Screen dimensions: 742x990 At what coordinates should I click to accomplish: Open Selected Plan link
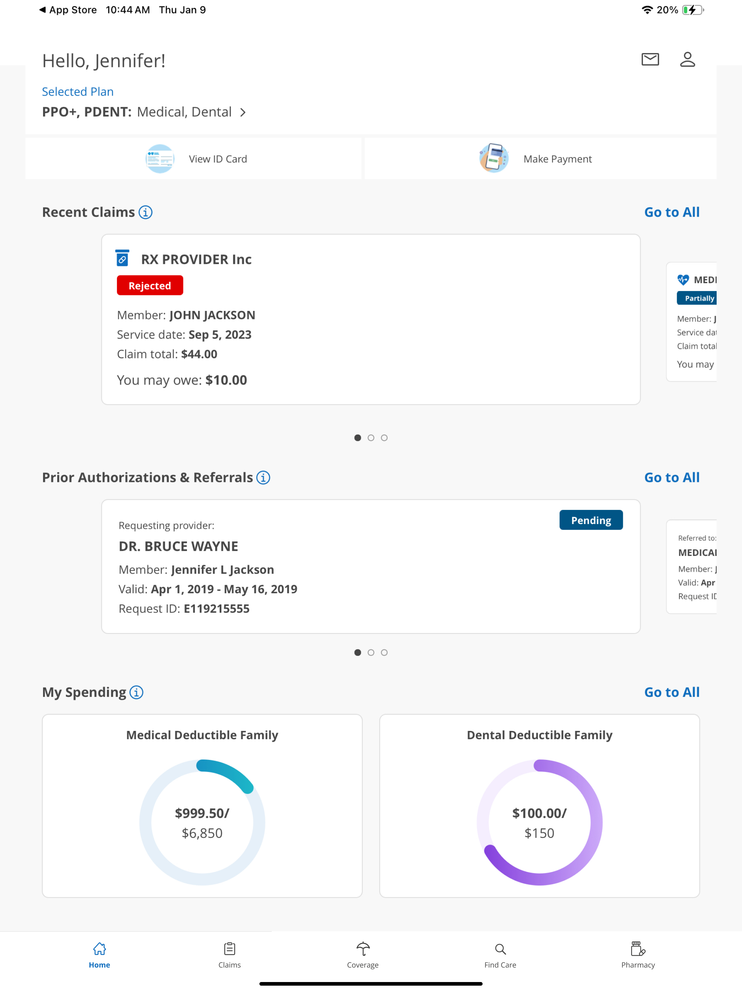tap(78, 91)
